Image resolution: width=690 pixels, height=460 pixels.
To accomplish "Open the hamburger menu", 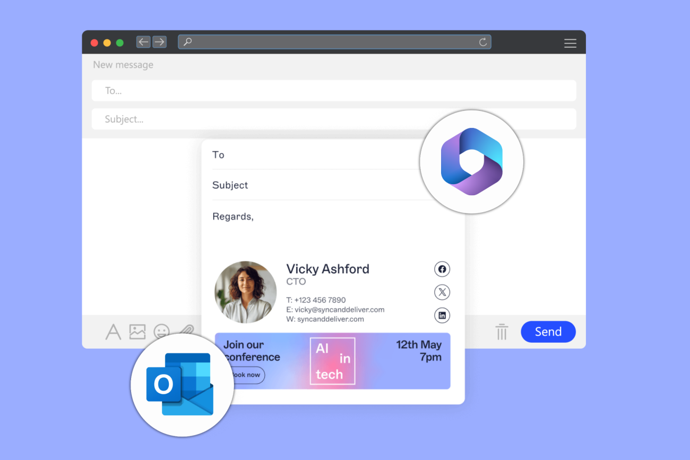I will 570,44.
